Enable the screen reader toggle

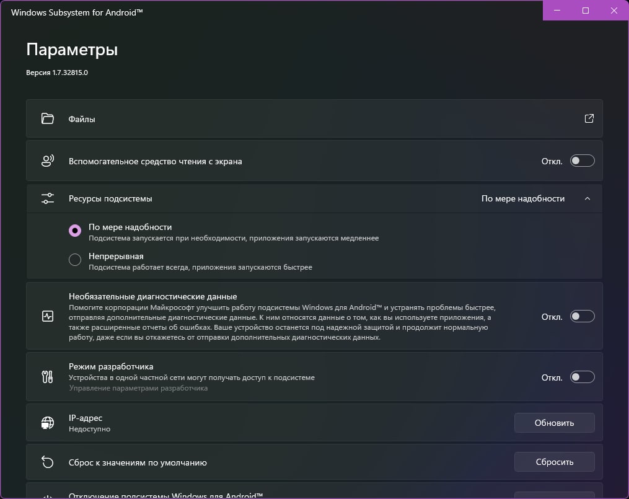pyautogui.click(x=583, y=161)
